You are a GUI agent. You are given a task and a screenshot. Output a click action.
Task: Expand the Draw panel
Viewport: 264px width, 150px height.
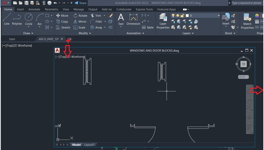click(28, 33)
